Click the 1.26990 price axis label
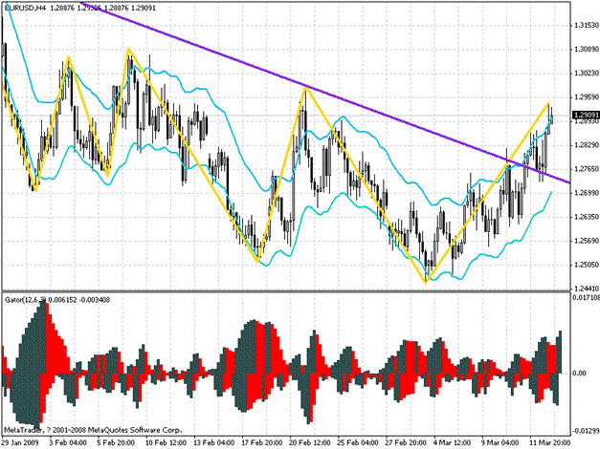 pos(586,193)
